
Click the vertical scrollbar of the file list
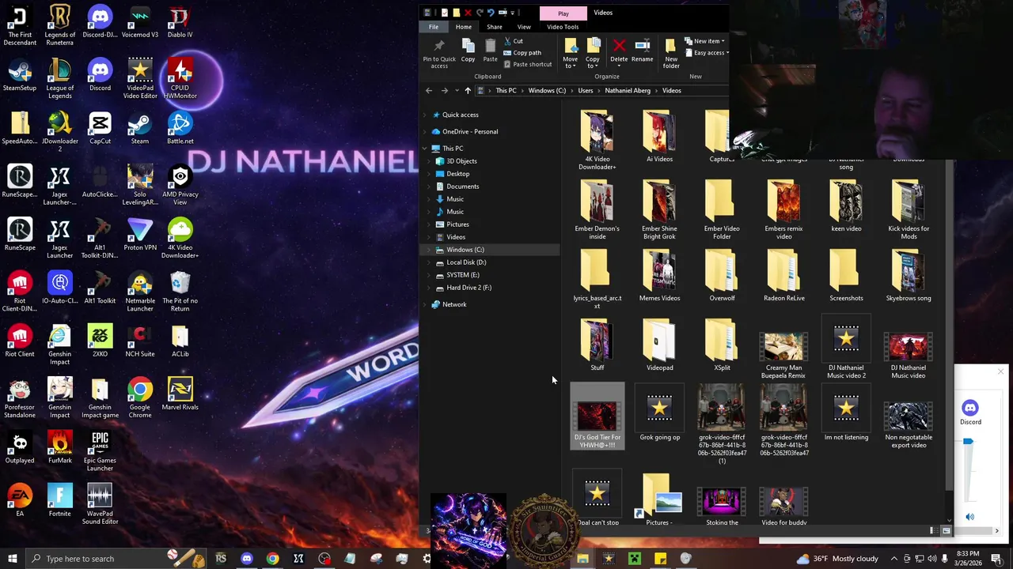(x=950, y=324)
